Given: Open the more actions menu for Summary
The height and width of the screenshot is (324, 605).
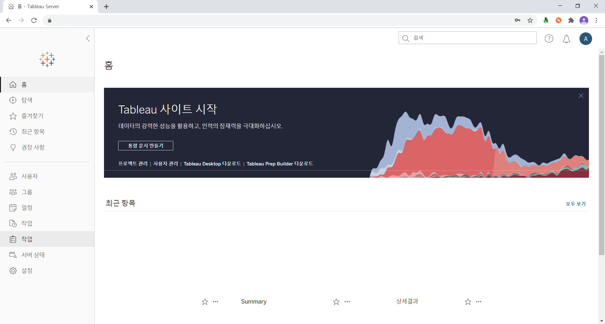Looking at the screenshot, I should pos(347,302).
